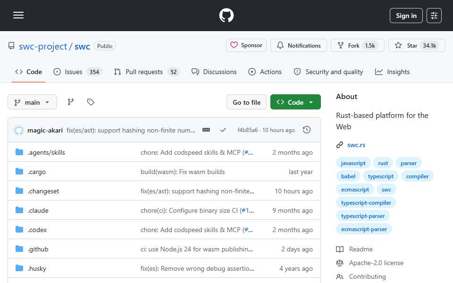Switch to the Code tab
453x283 pixels.
(x=29, y=72)
